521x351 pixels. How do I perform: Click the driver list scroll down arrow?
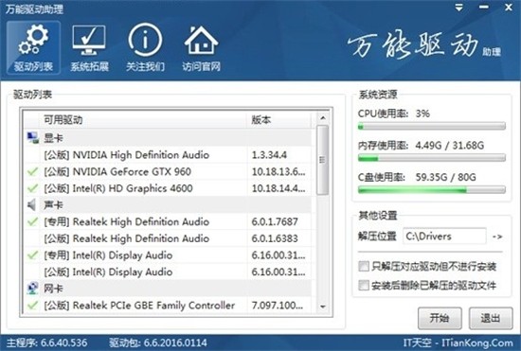[x=322, y=307]
